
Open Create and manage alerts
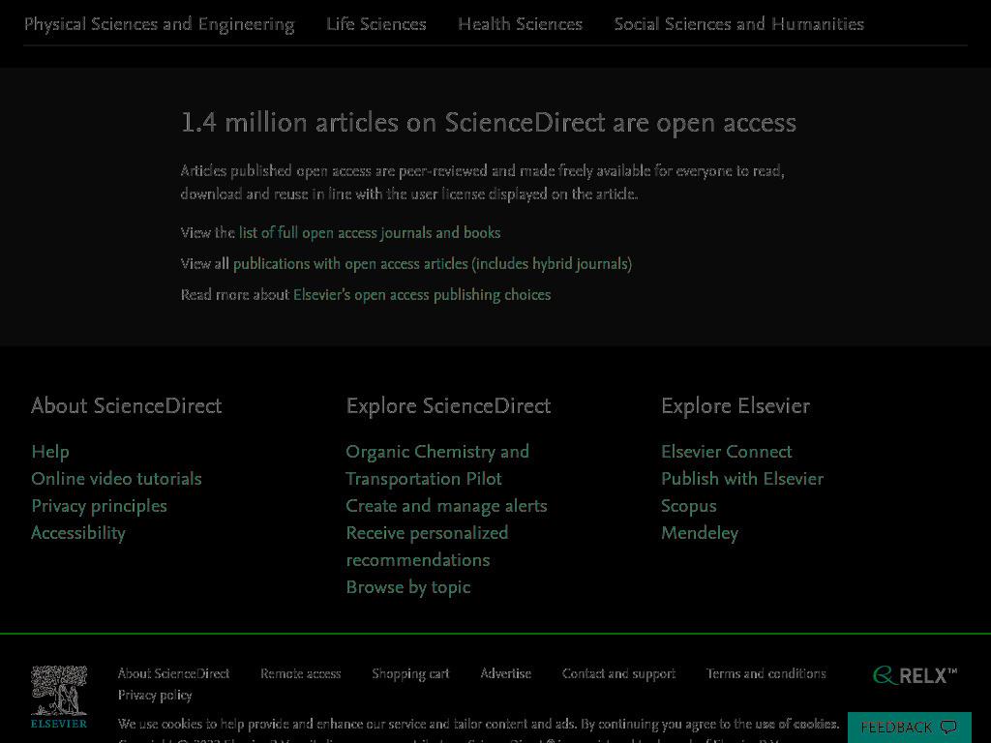446,506
